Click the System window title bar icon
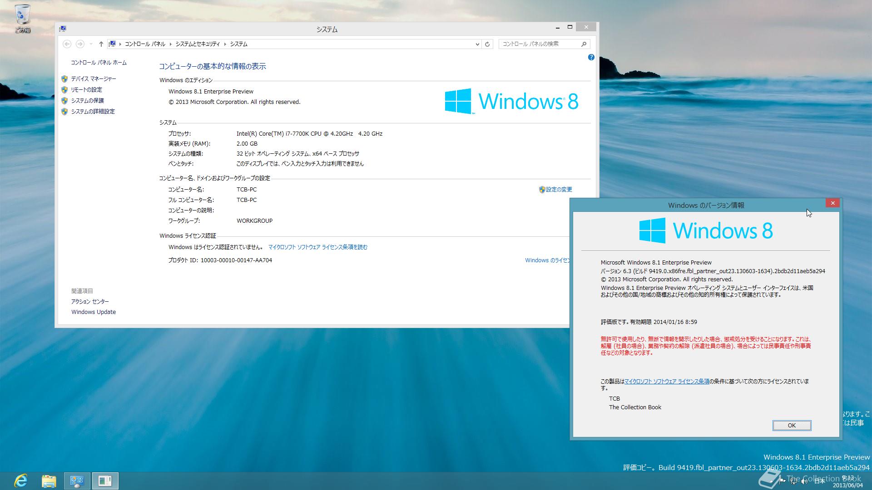The image size is (872, 490). click(63, 29)
